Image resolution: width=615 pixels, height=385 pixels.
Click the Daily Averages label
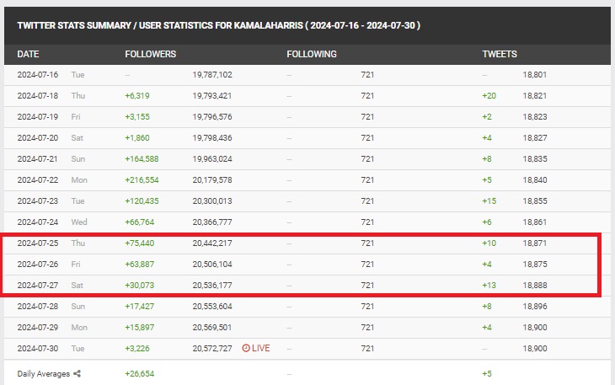pos(44,374)
